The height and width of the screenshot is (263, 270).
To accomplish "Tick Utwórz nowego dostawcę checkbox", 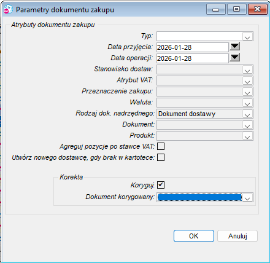I will pyautogui.click(x=161, y=157).
